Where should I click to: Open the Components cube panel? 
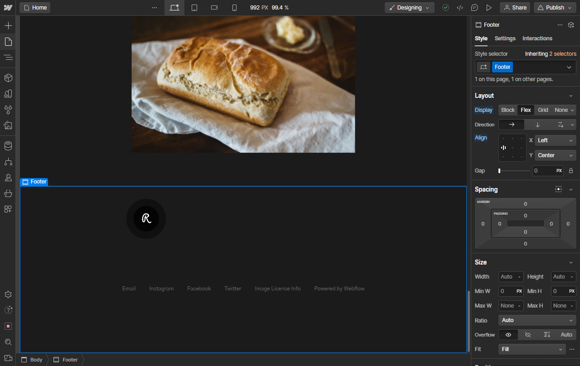(x=8, y=78)
